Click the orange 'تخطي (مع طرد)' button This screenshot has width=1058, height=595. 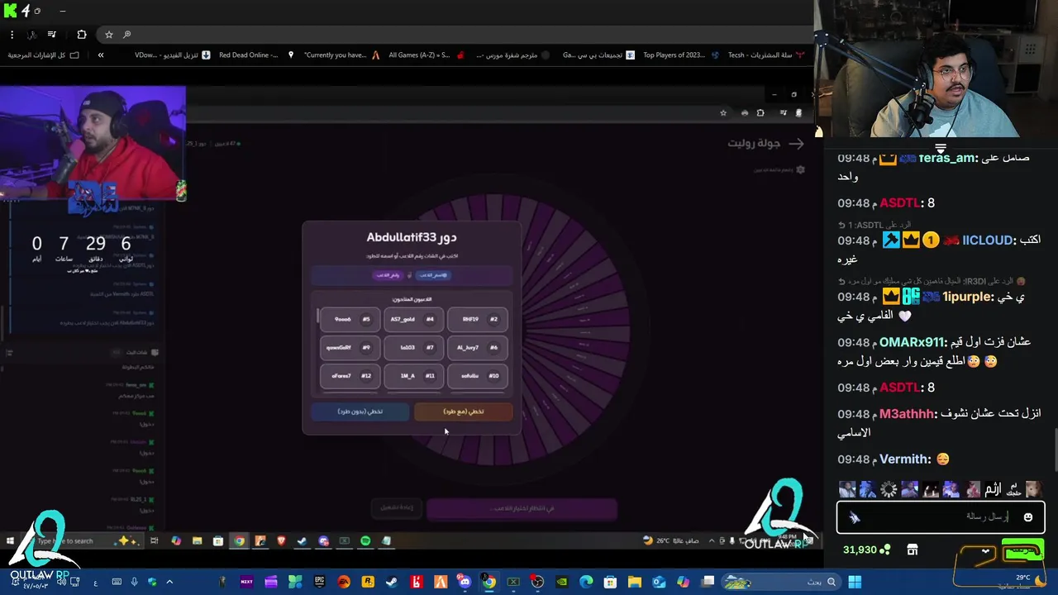pyautogui.click(x=463, y=412)
